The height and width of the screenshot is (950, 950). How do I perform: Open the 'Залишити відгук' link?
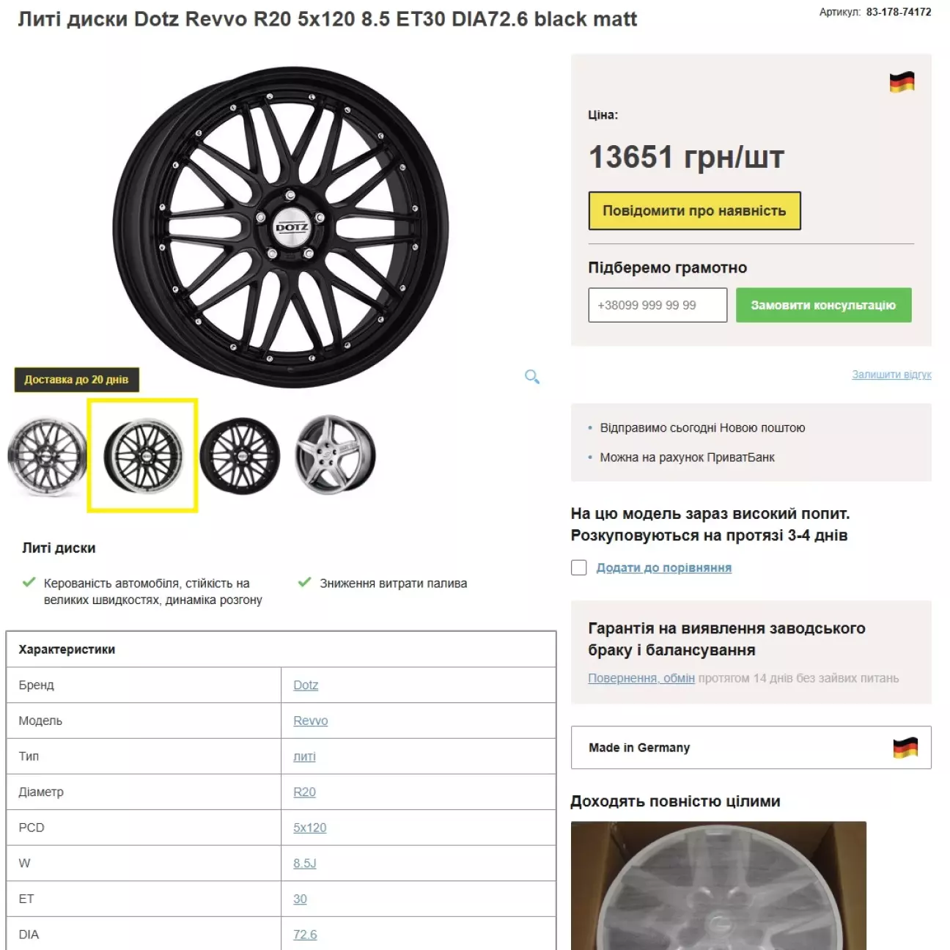tap(891, 375)
